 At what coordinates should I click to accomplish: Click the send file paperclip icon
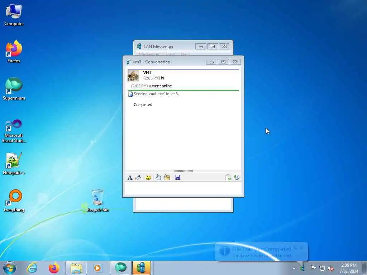pyautogui.click(x=158, y=177)
